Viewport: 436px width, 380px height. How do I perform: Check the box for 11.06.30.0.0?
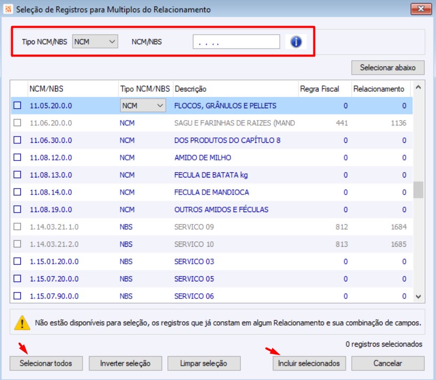(x=17, y=140)
